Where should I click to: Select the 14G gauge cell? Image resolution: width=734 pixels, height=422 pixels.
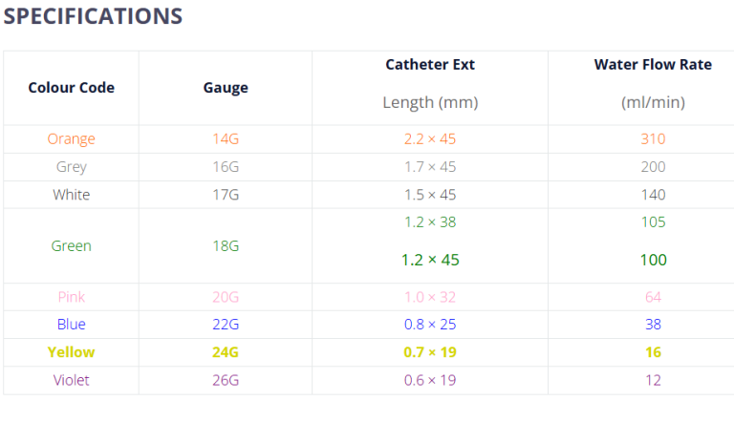226,139
